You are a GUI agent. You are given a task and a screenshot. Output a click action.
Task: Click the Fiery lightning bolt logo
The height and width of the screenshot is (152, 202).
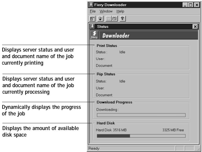point(94,35)
